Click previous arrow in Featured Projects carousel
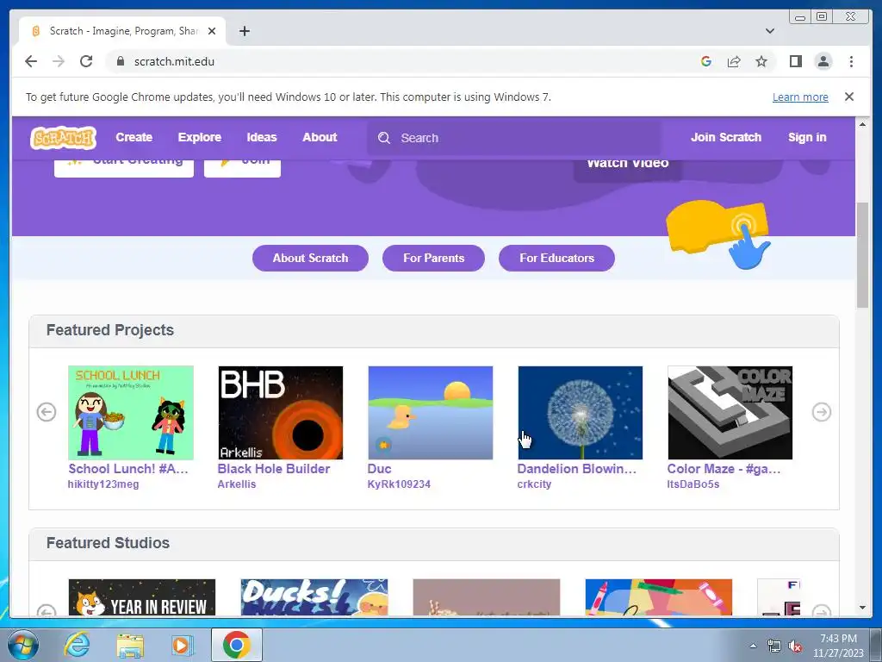The height and width of the screenshot is (662, 882). click(47, 412)
